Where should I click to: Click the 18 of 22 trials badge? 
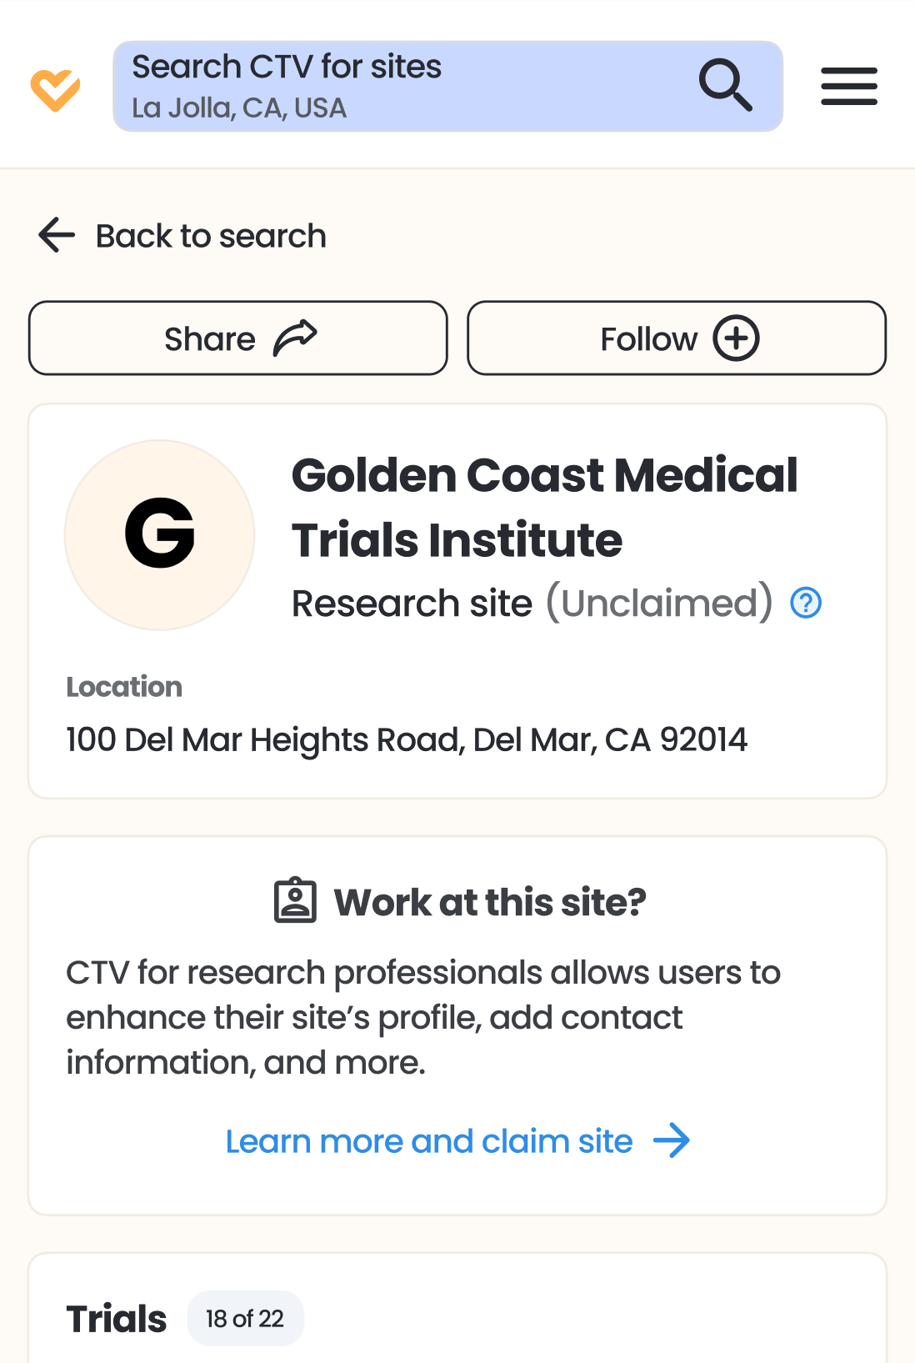click(245, 1319)
